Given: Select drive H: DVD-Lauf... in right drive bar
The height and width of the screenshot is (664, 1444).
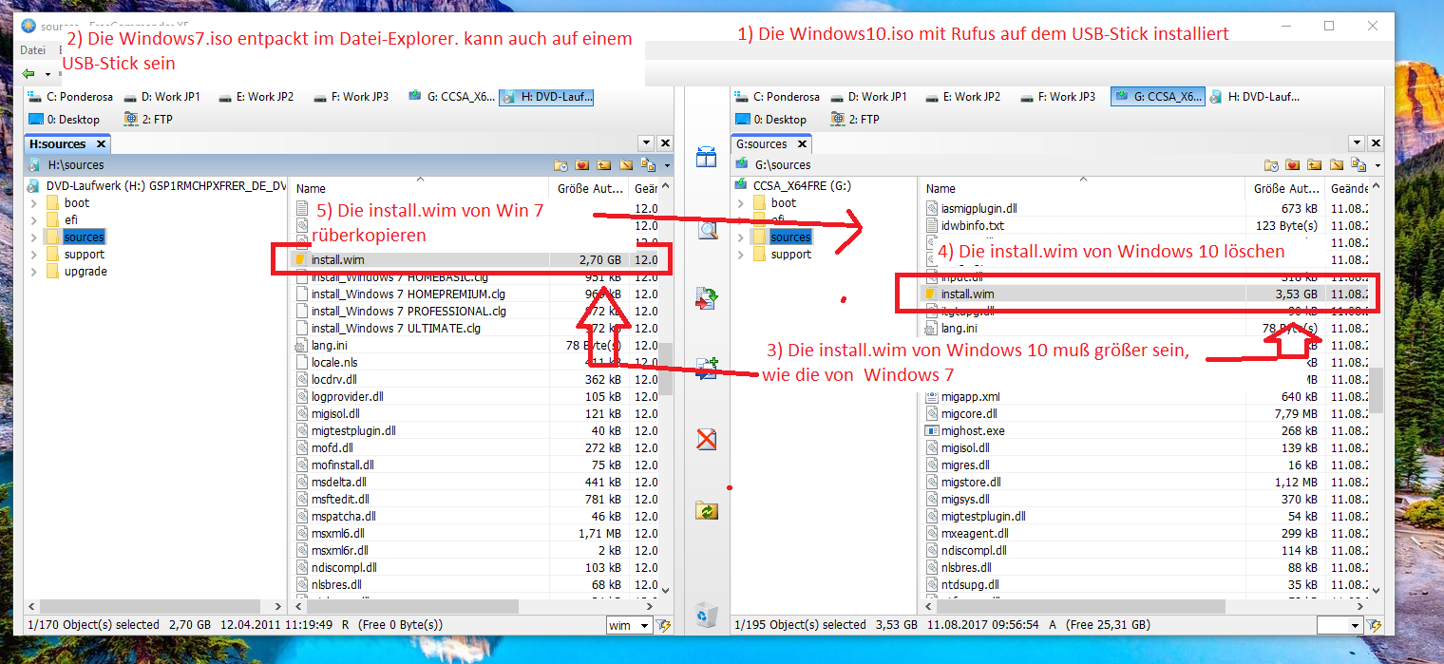Looking at the screenshot, I should pos(1254,96).
